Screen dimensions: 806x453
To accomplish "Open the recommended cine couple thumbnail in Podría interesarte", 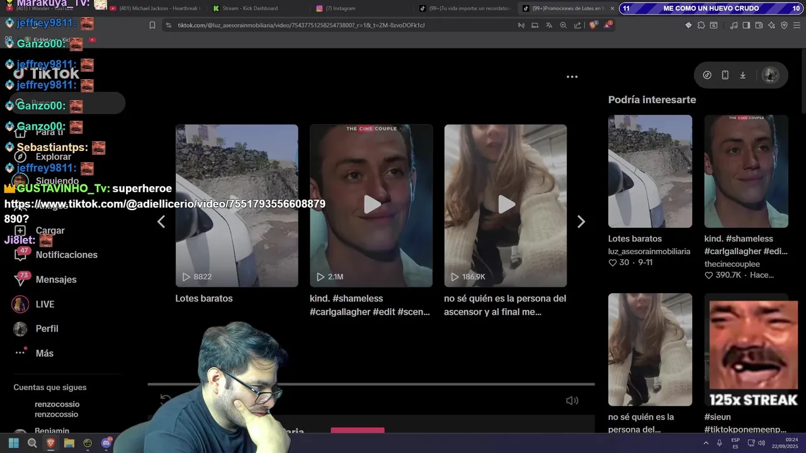I will tap(746, 171).
